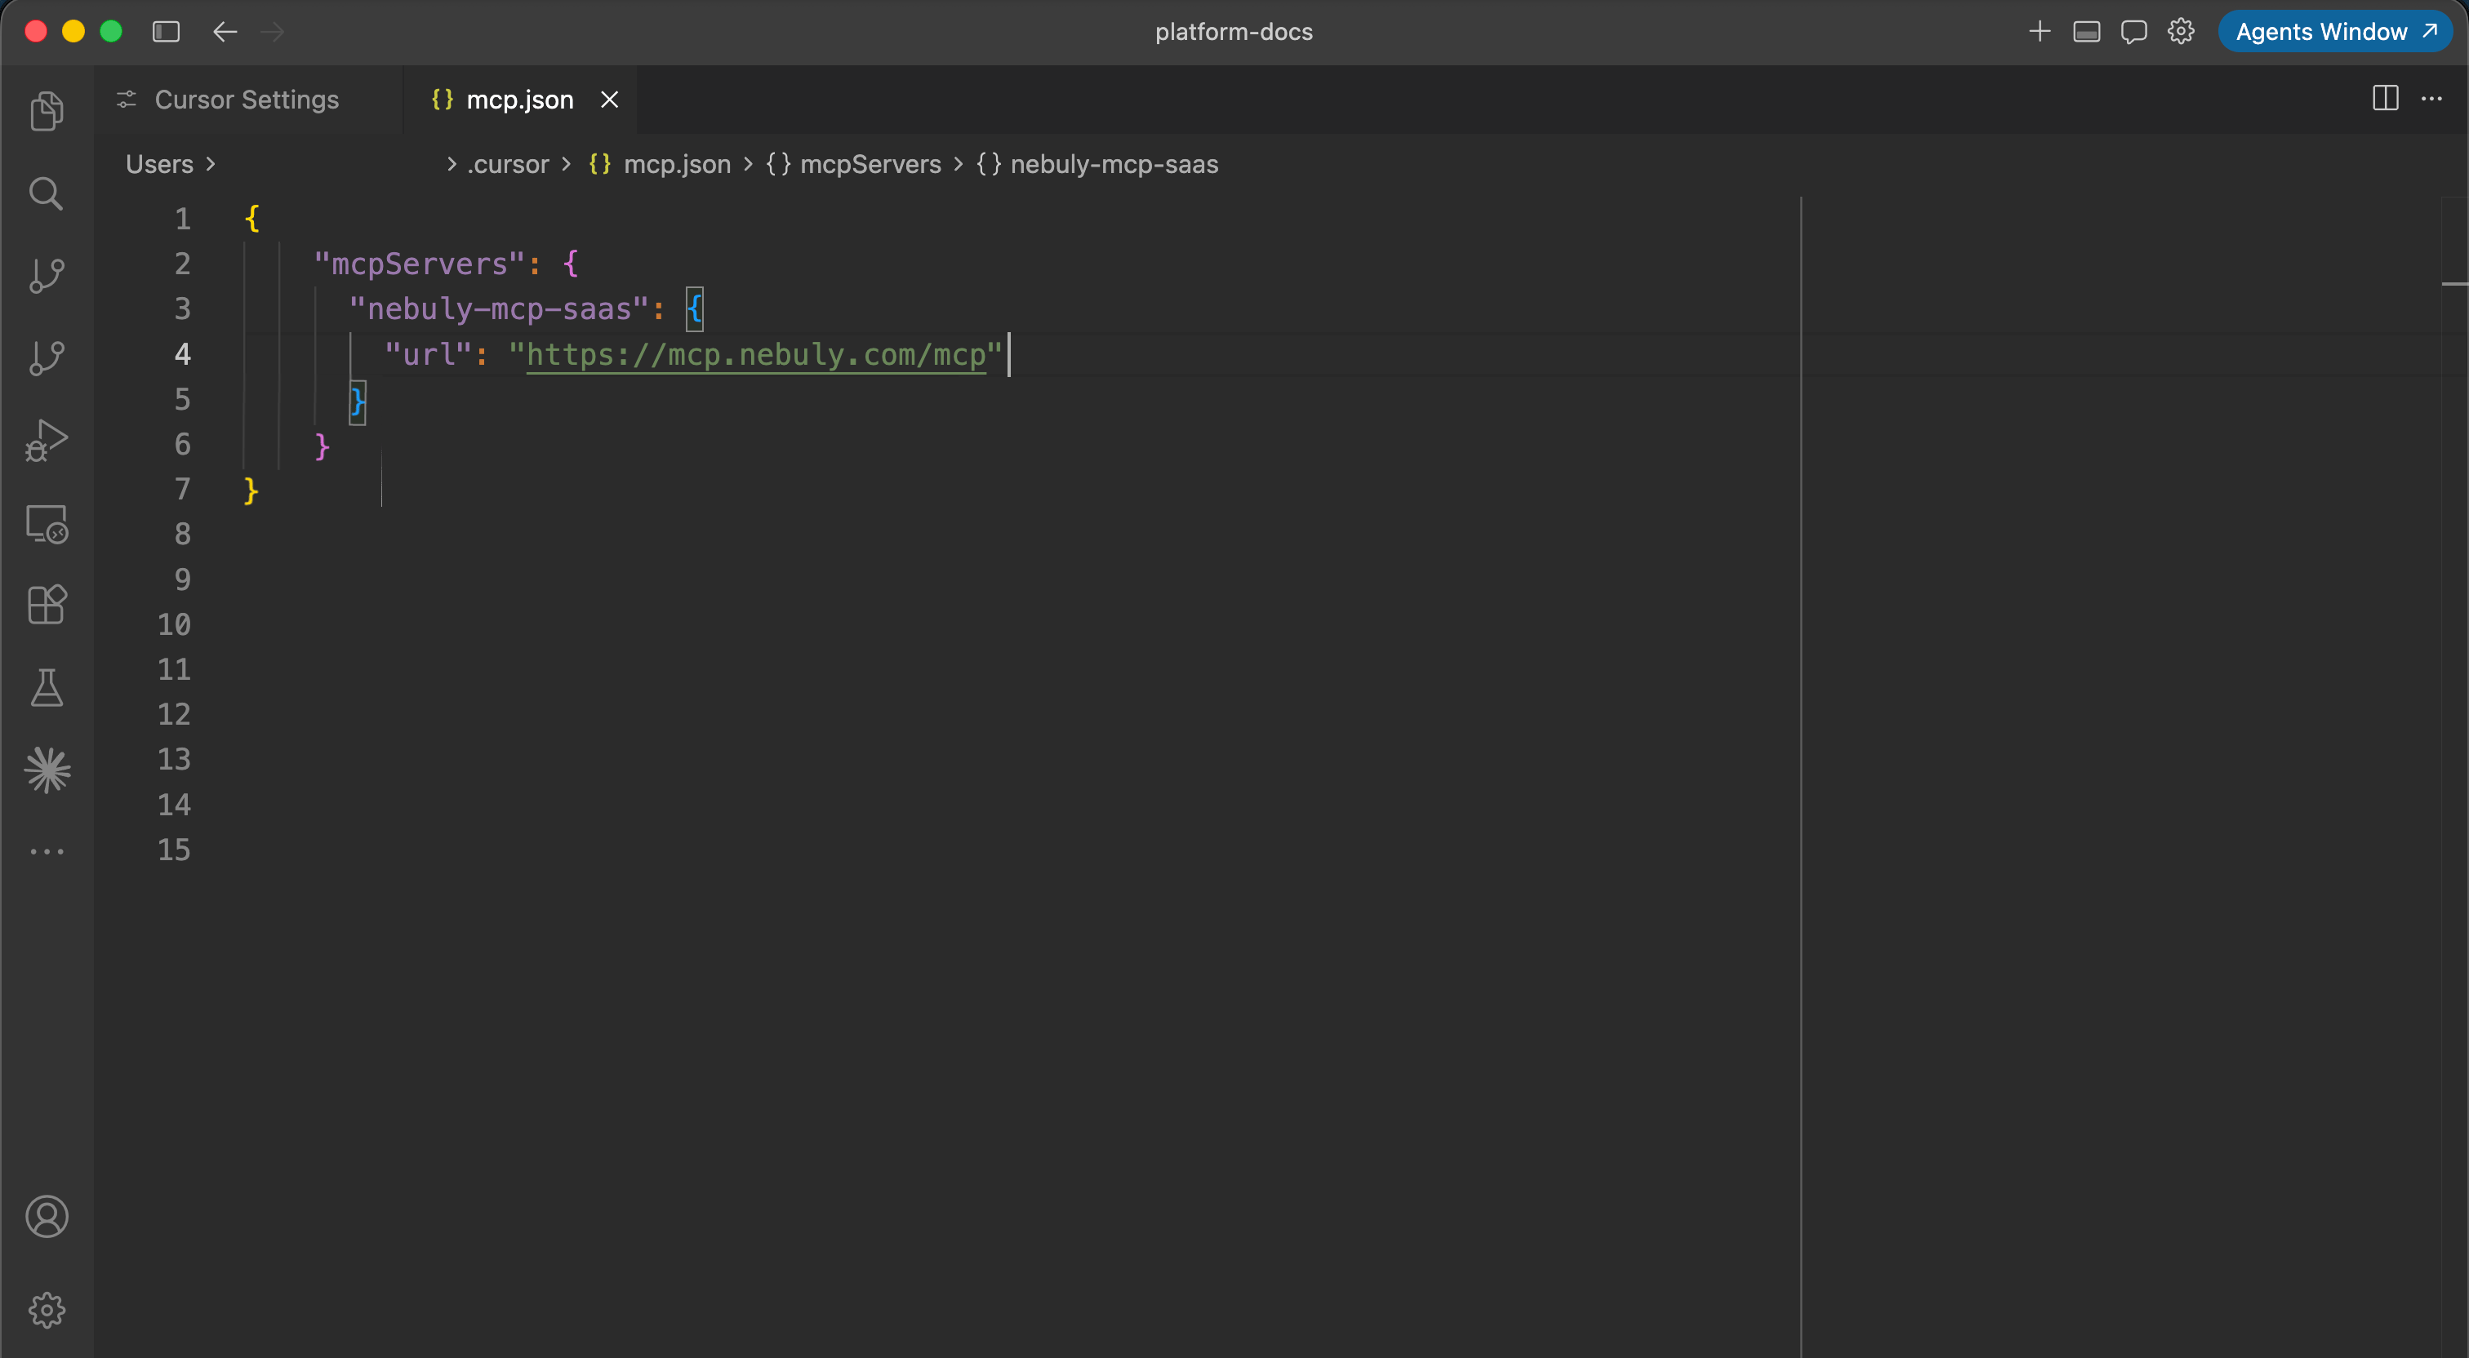Click the .cursor breadcrumb segment

(508, 164)
